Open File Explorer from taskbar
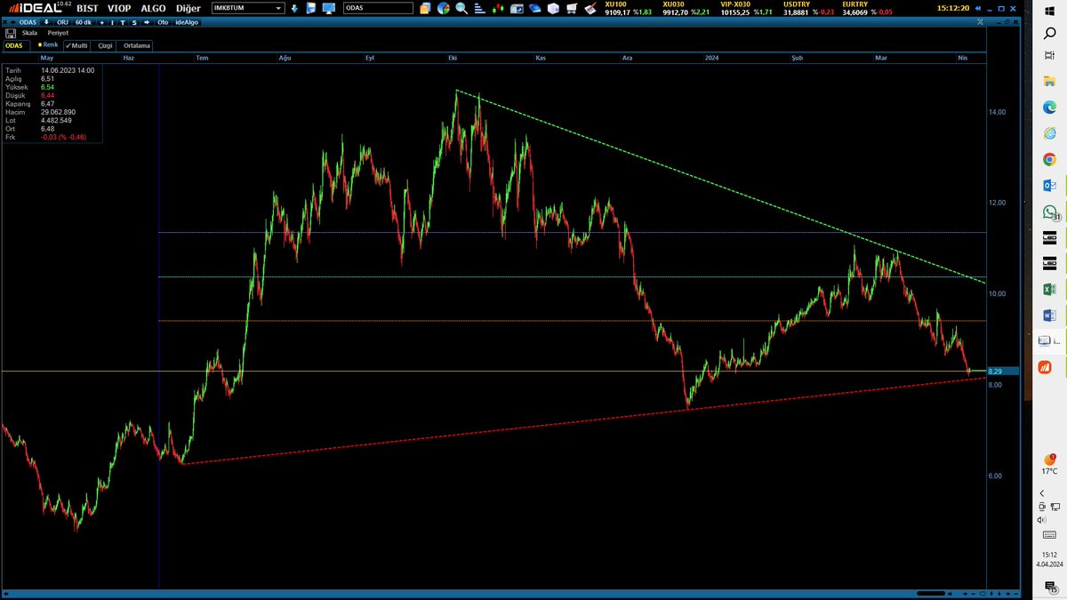The image size is (1067, 600). pos(1050,81)
